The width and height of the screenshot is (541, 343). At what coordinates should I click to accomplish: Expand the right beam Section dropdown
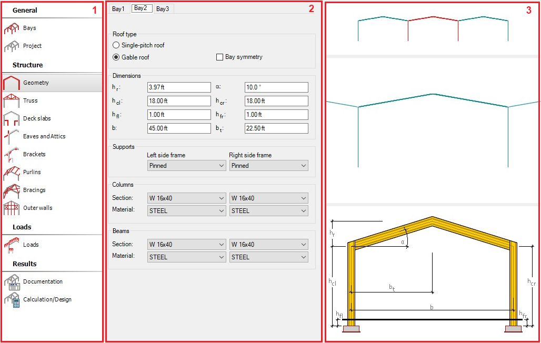pyautogui.click(x=269, y=244)
